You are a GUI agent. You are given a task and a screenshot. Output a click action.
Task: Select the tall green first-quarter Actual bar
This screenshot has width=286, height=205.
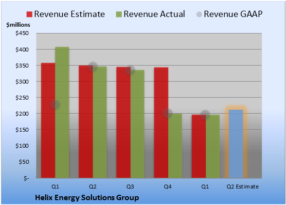(62, 112)
